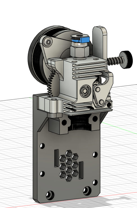The height and width of the screenshot is (208, 137).
Task: Pick the round bearing on the extruder face
Action: (85, 91)
